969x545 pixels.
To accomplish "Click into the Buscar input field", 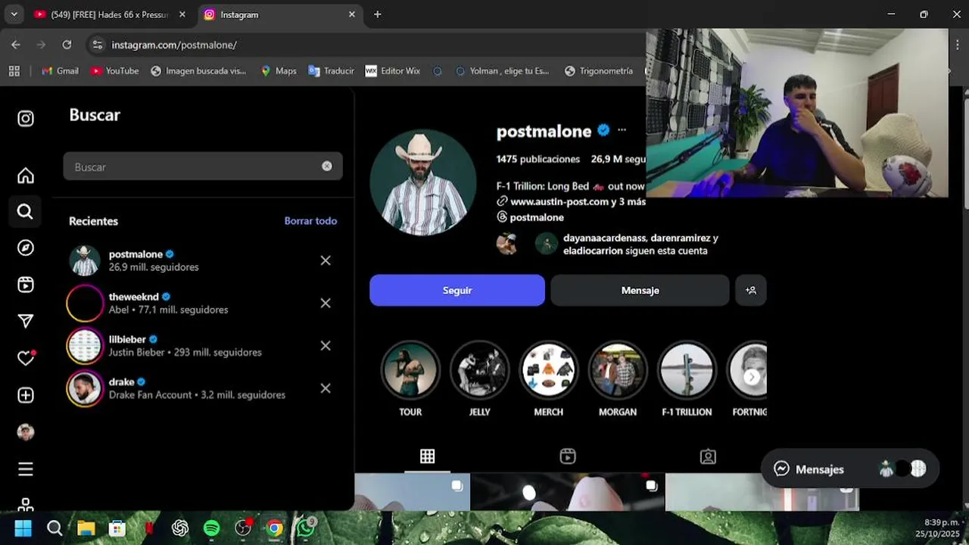I will (x=203, y=167).
